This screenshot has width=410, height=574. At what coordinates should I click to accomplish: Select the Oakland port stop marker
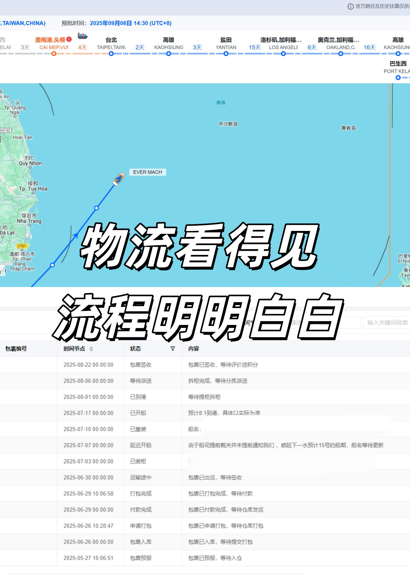tap(341, 54)
